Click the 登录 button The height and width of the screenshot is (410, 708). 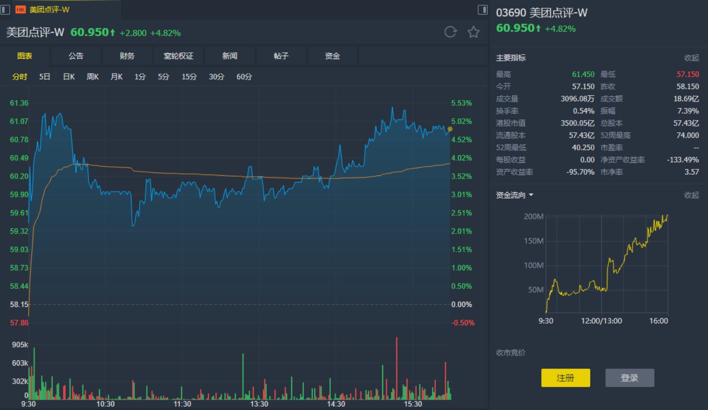pyautogui.click(x=629, y=378)
